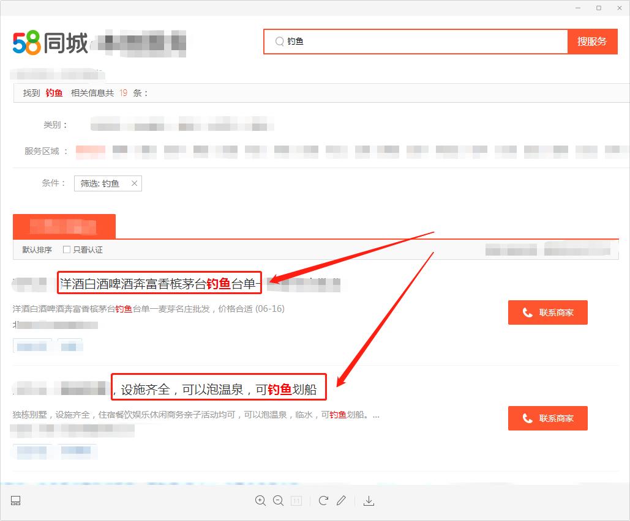The width and height of the screenshot is (630, 521).
Task: Select the Zoom Out magnifier icon
Action: [x=279, y=500]
